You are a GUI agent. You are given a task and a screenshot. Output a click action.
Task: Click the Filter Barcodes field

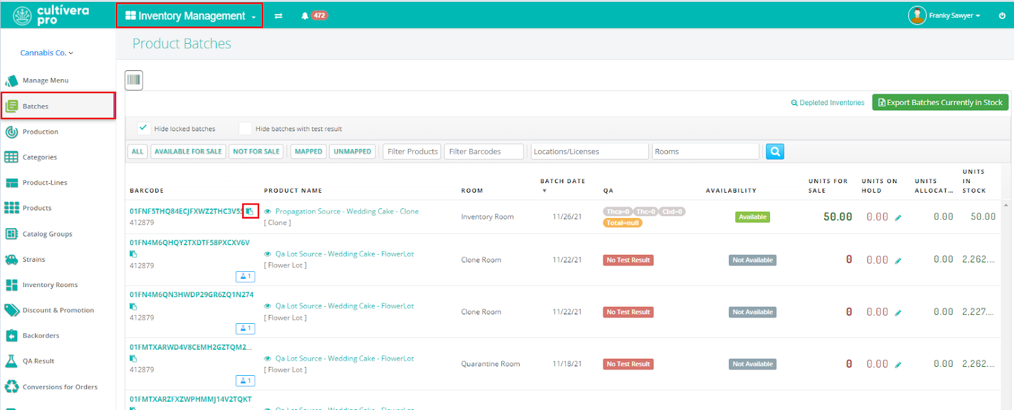click(484, 151)
